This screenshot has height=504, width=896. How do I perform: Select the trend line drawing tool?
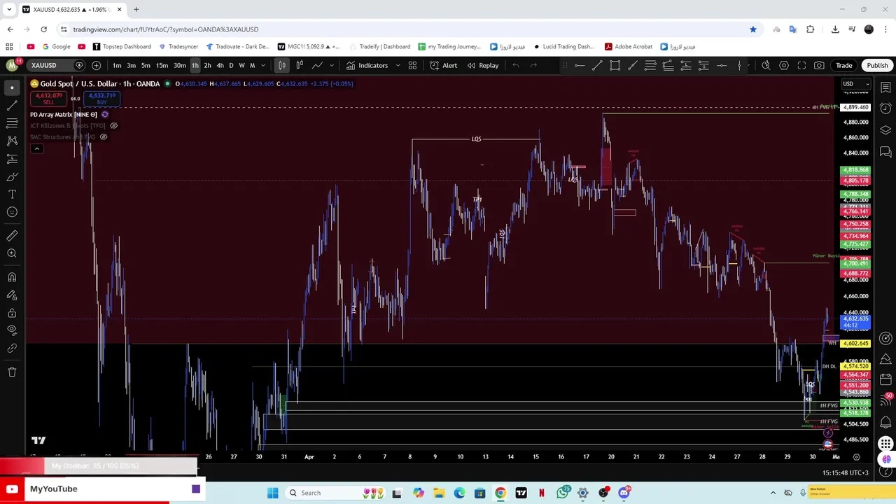tap(12, 106)
